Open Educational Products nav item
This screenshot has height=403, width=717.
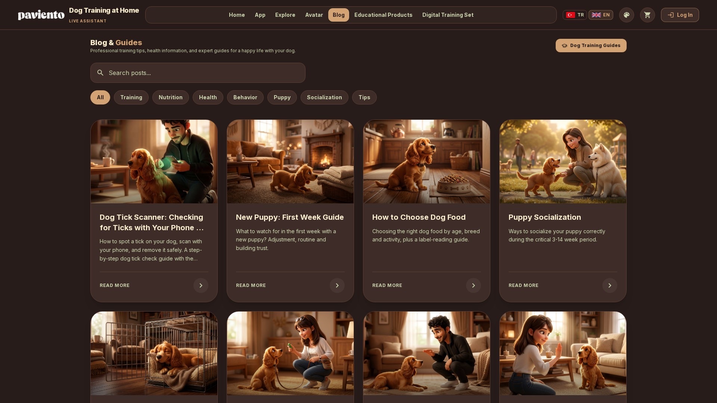tap(384, 15)
